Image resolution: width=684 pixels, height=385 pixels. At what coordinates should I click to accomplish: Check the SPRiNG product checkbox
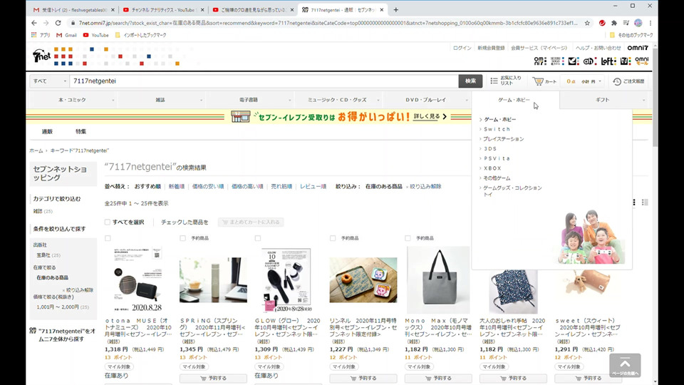183,238
